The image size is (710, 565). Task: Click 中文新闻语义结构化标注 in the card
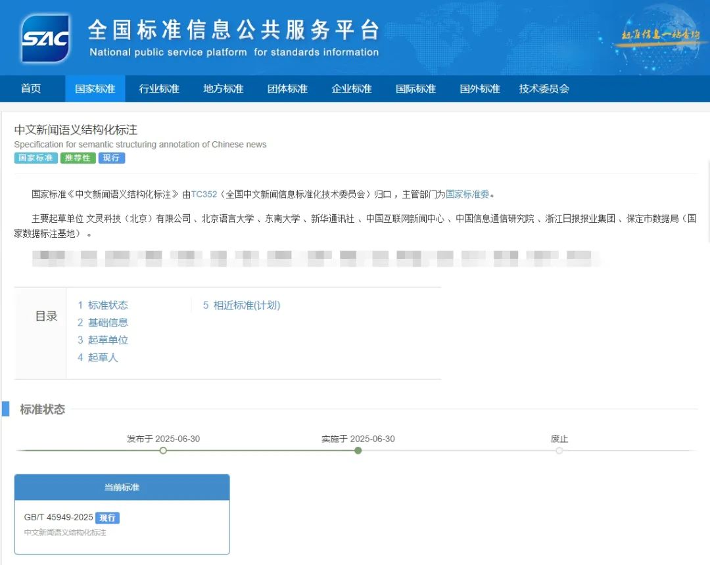point(65,532)
